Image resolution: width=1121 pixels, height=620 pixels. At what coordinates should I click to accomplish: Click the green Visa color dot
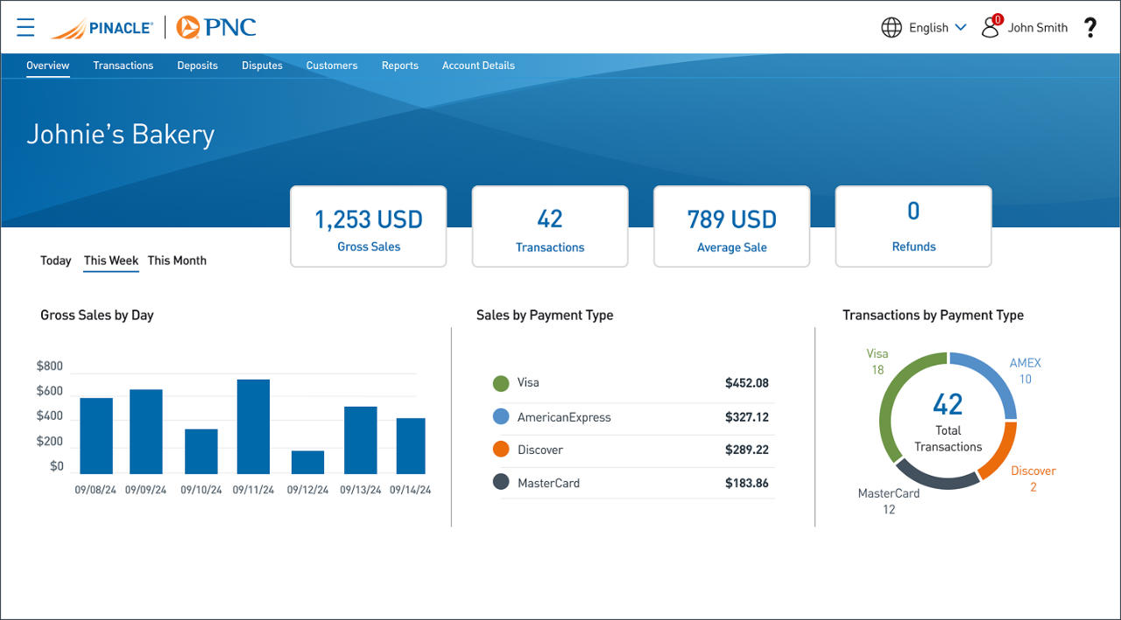(x=501, y=383)
